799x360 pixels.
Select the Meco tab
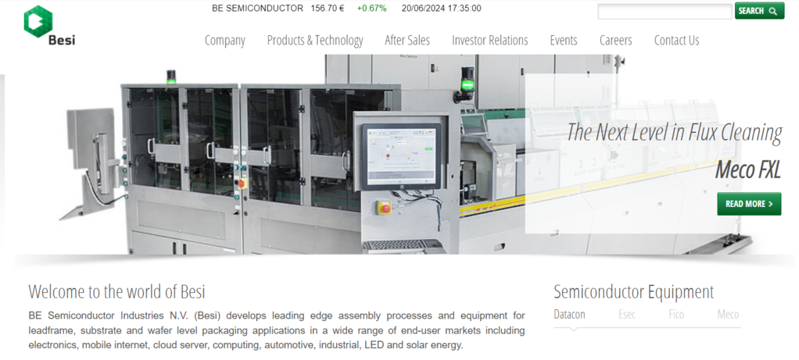coord(728,314)
